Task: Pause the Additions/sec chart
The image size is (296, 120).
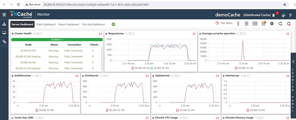Action: (x=77, y=76)
